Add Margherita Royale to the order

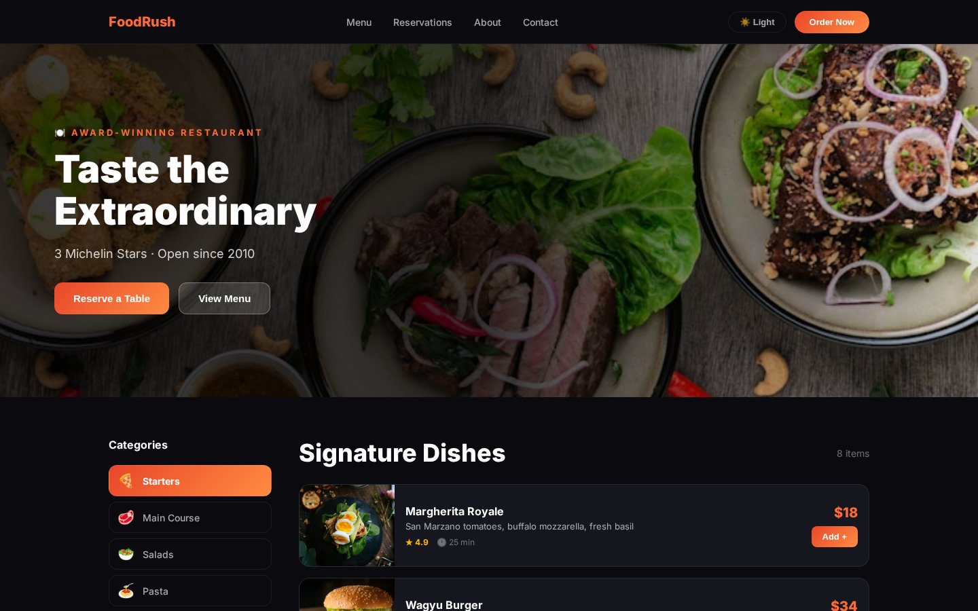[834, 536]
